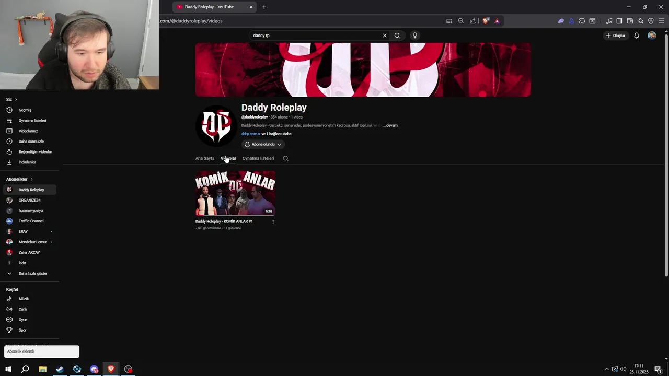The image size is (669, 376).
Task: Open Windows notification center icon
Action: tap(658, 369)
